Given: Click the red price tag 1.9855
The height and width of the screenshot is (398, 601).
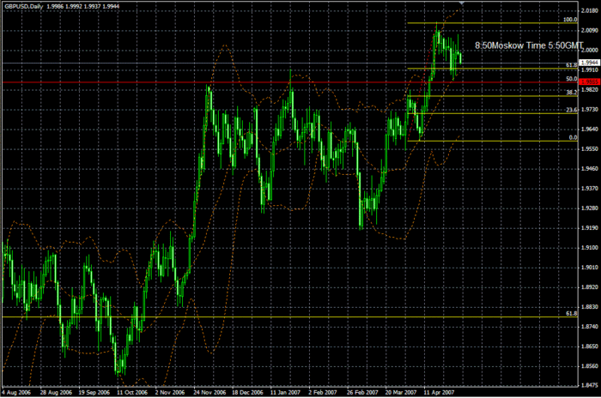Looking at the screenshot, I should 590,82.
